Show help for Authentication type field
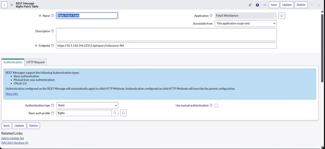 (x=53, y=105)
